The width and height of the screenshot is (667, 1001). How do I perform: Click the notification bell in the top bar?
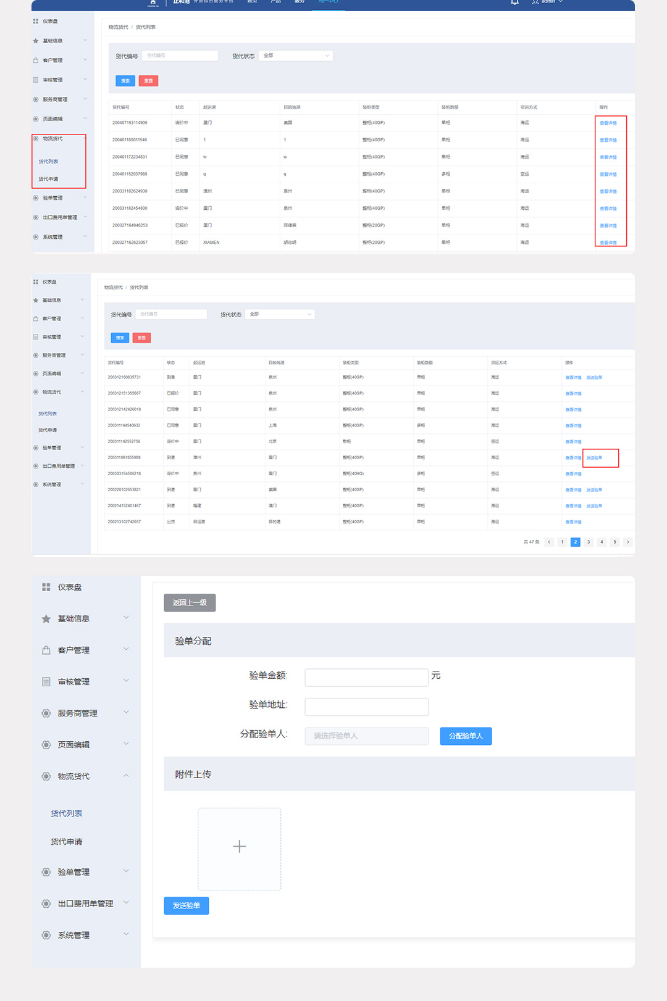click(514, 2)
